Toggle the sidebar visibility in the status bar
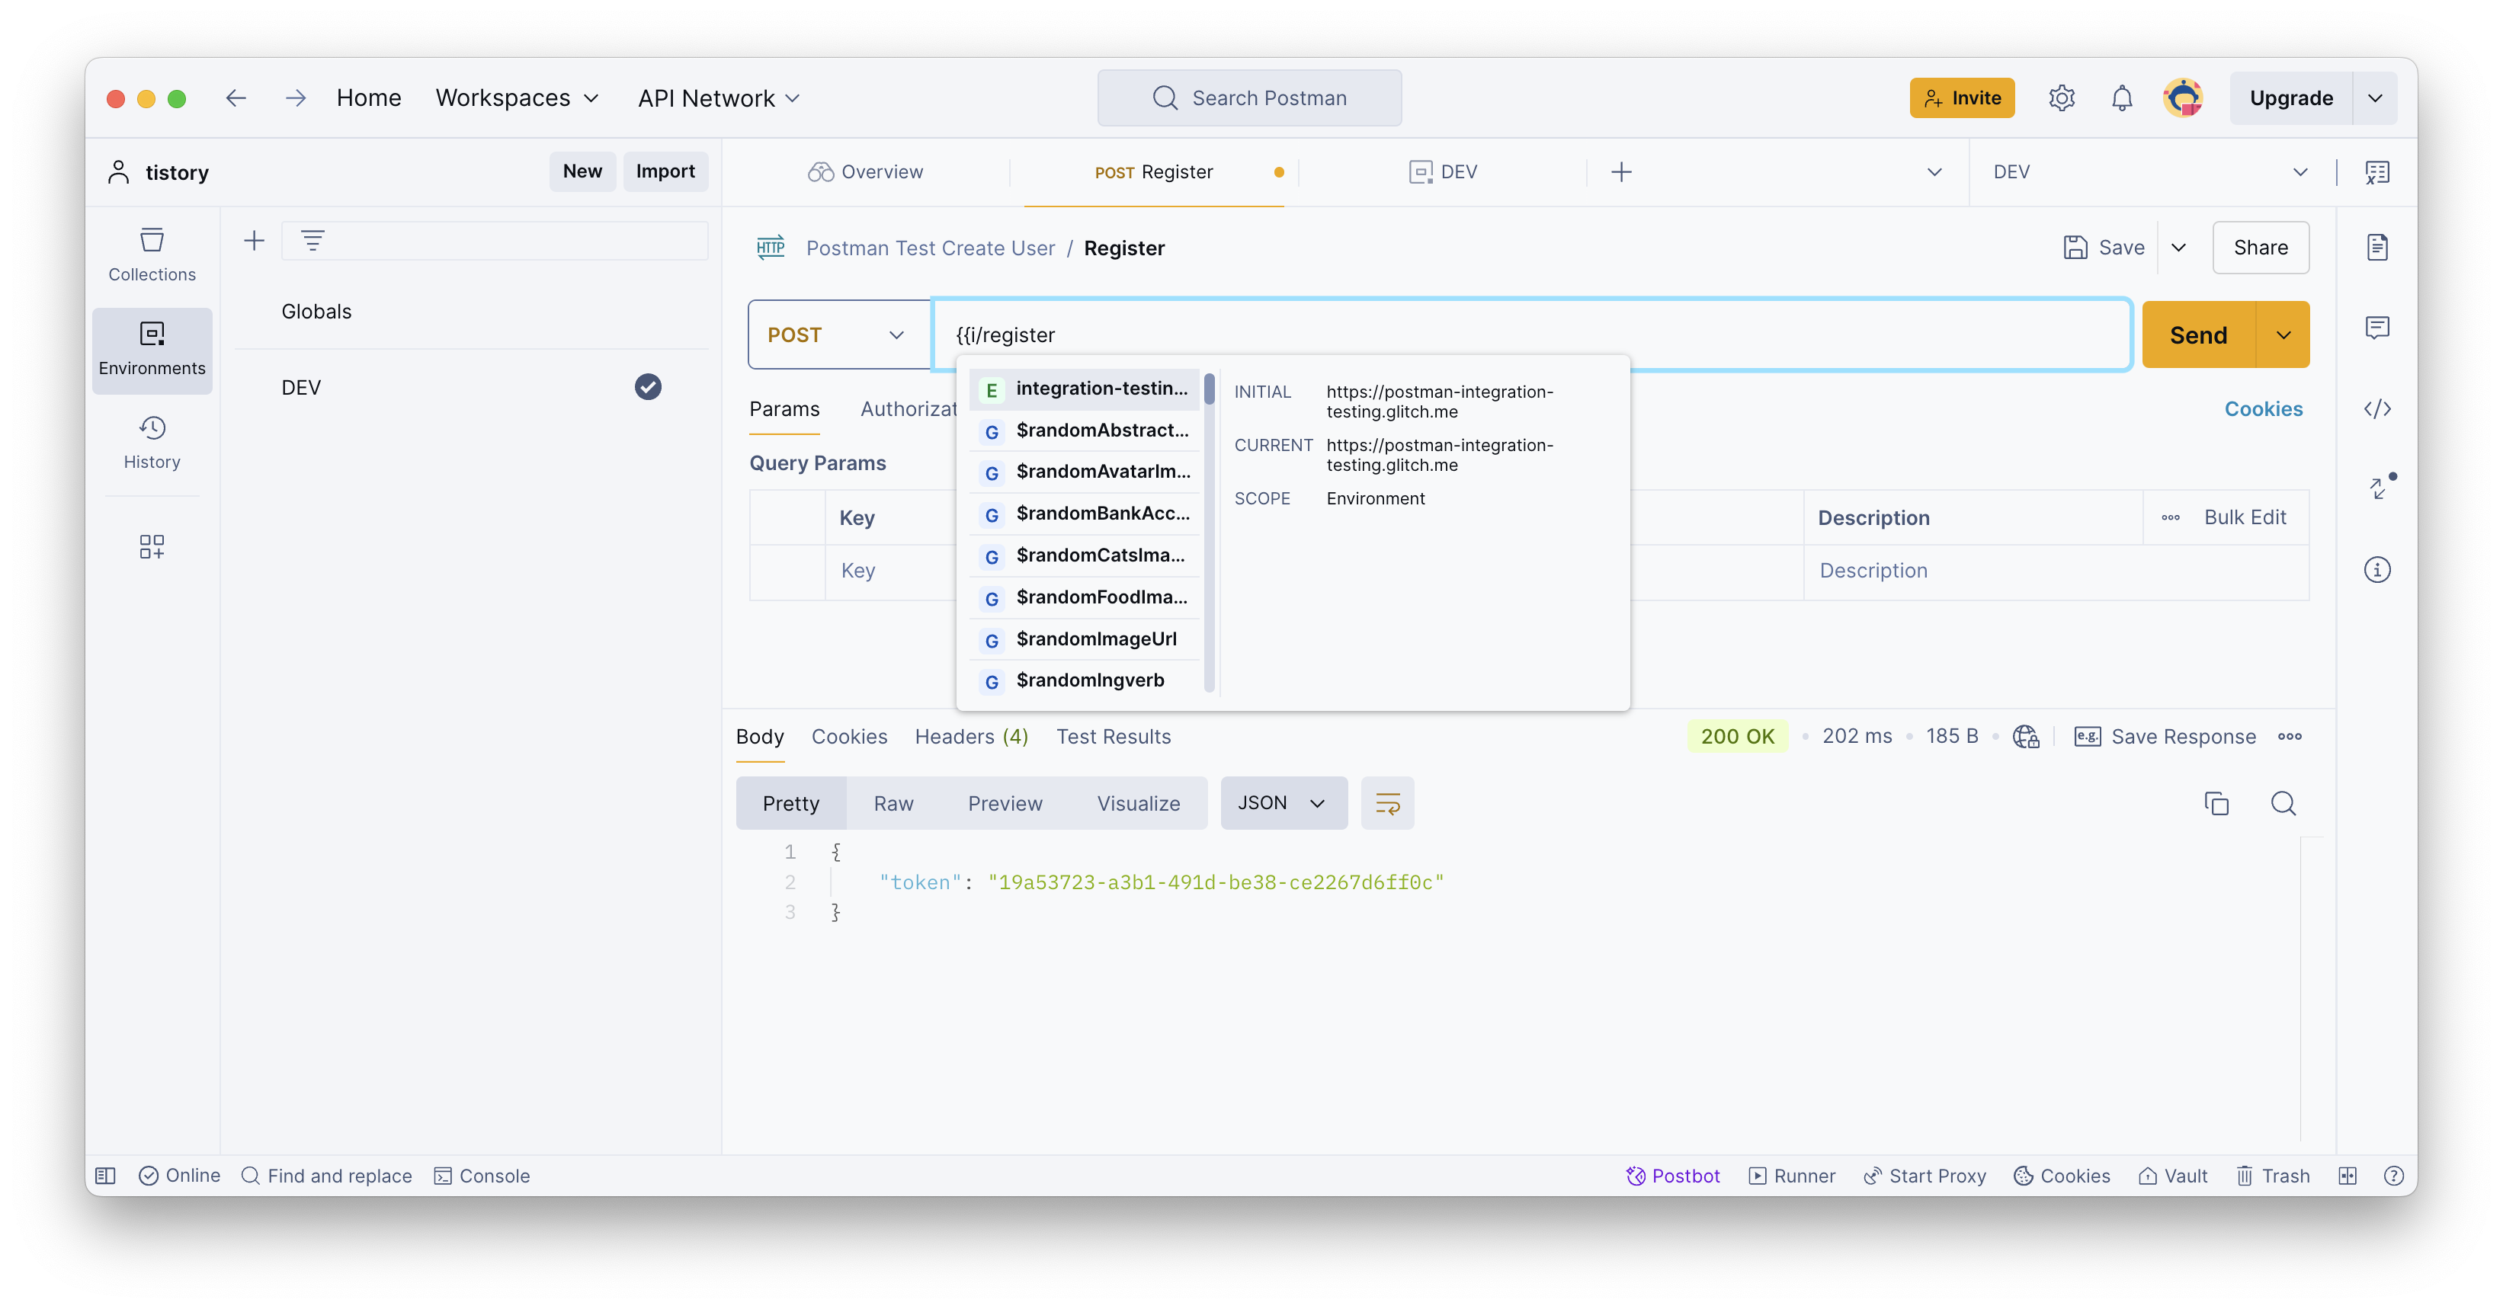 (x=106, y=1176)
